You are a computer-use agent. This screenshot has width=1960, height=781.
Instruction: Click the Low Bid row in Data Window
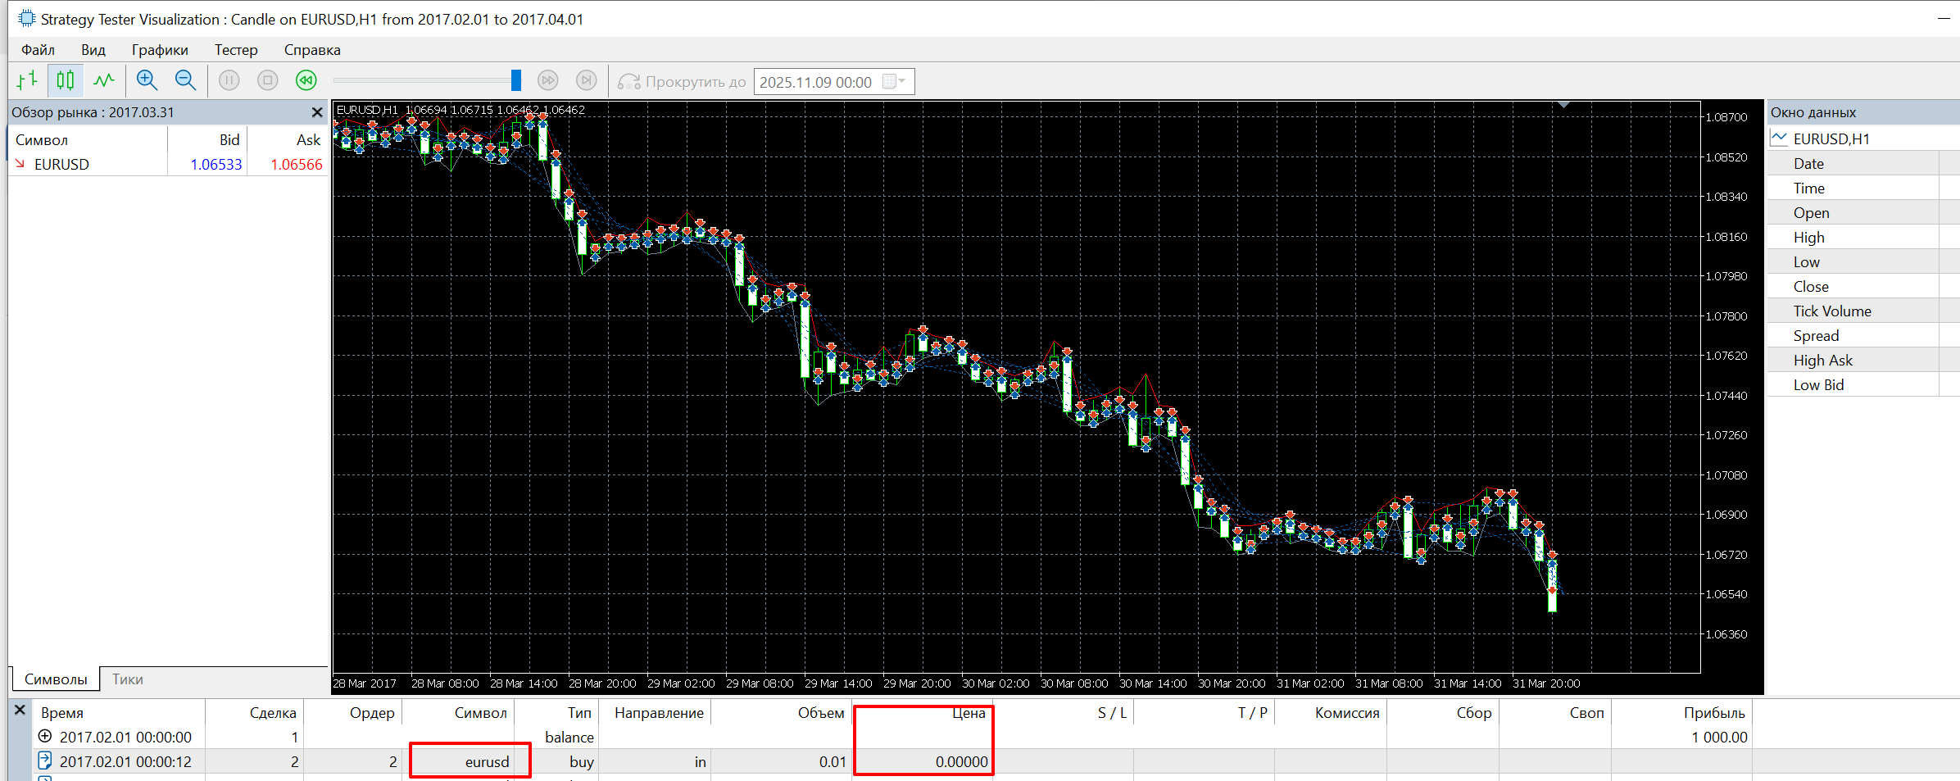(1862, 385)
